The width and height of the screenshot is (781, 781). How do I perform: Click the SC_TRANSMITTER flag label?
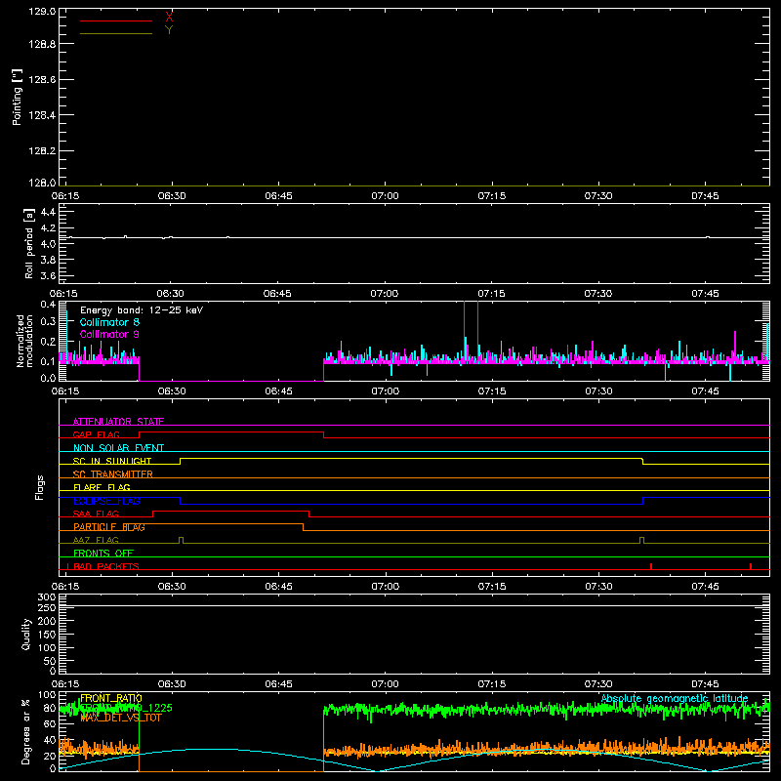pyautogui.click(x=113, y=474)
